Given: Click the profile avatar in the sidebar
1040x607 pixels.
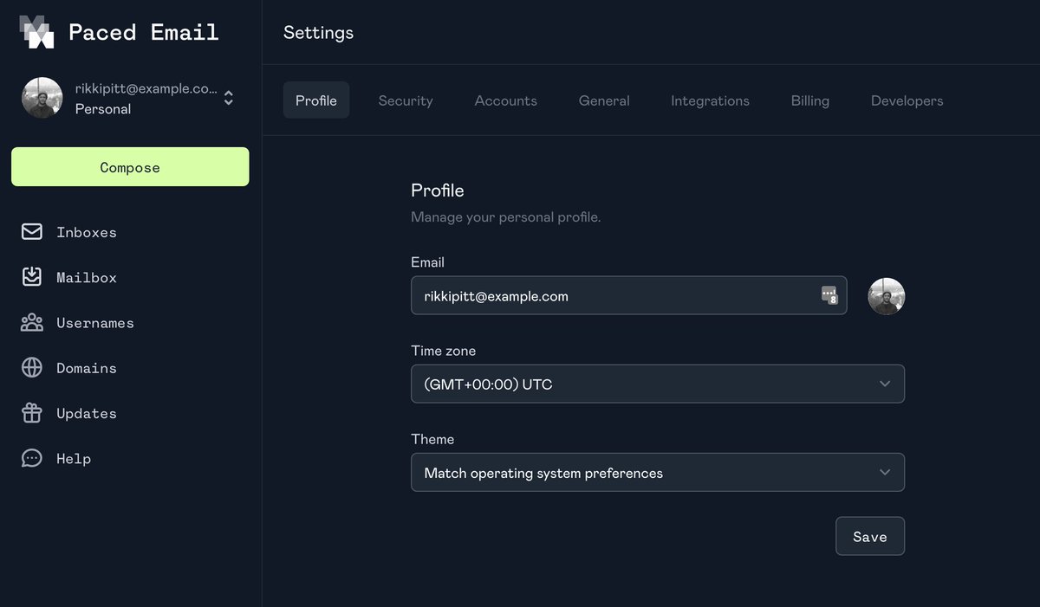Looking at the screenshot, I should [x=42, y=98].
